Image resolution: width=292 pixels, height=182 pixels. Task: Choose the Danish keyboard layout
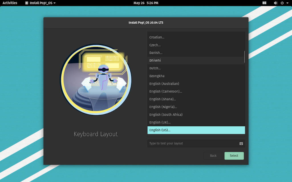[x=196, y=53]
